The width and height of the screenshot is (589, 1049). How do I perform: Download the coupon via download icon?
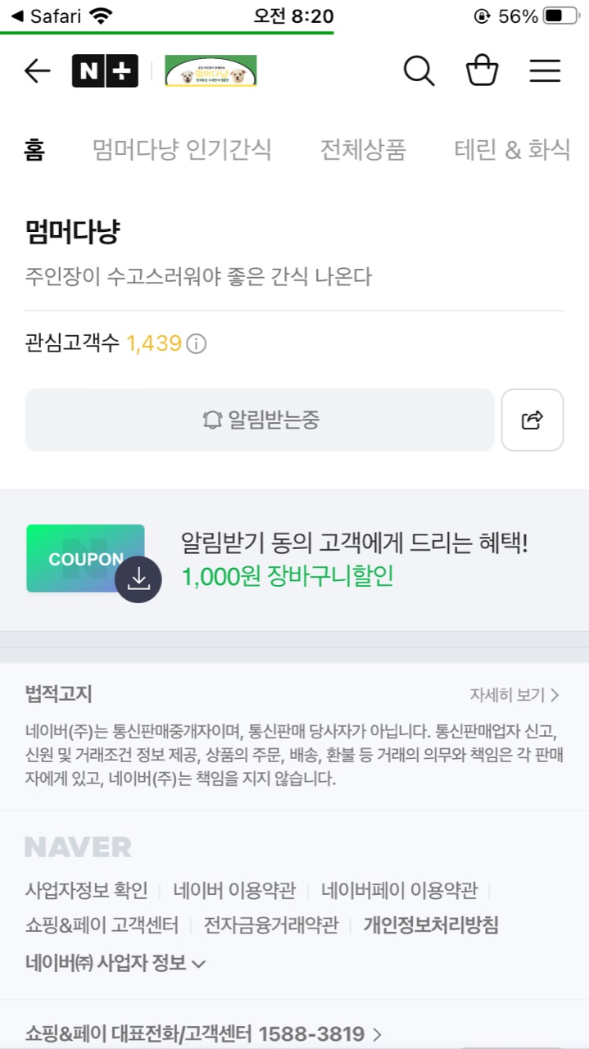pos(138,579)
